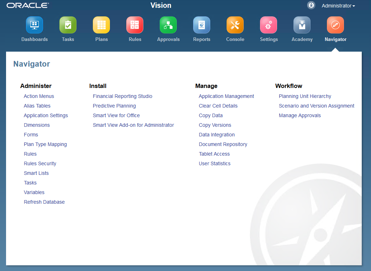This screenshot has width=371, height=271.
Task: Open Rules Security link
Action: (40, 164)
